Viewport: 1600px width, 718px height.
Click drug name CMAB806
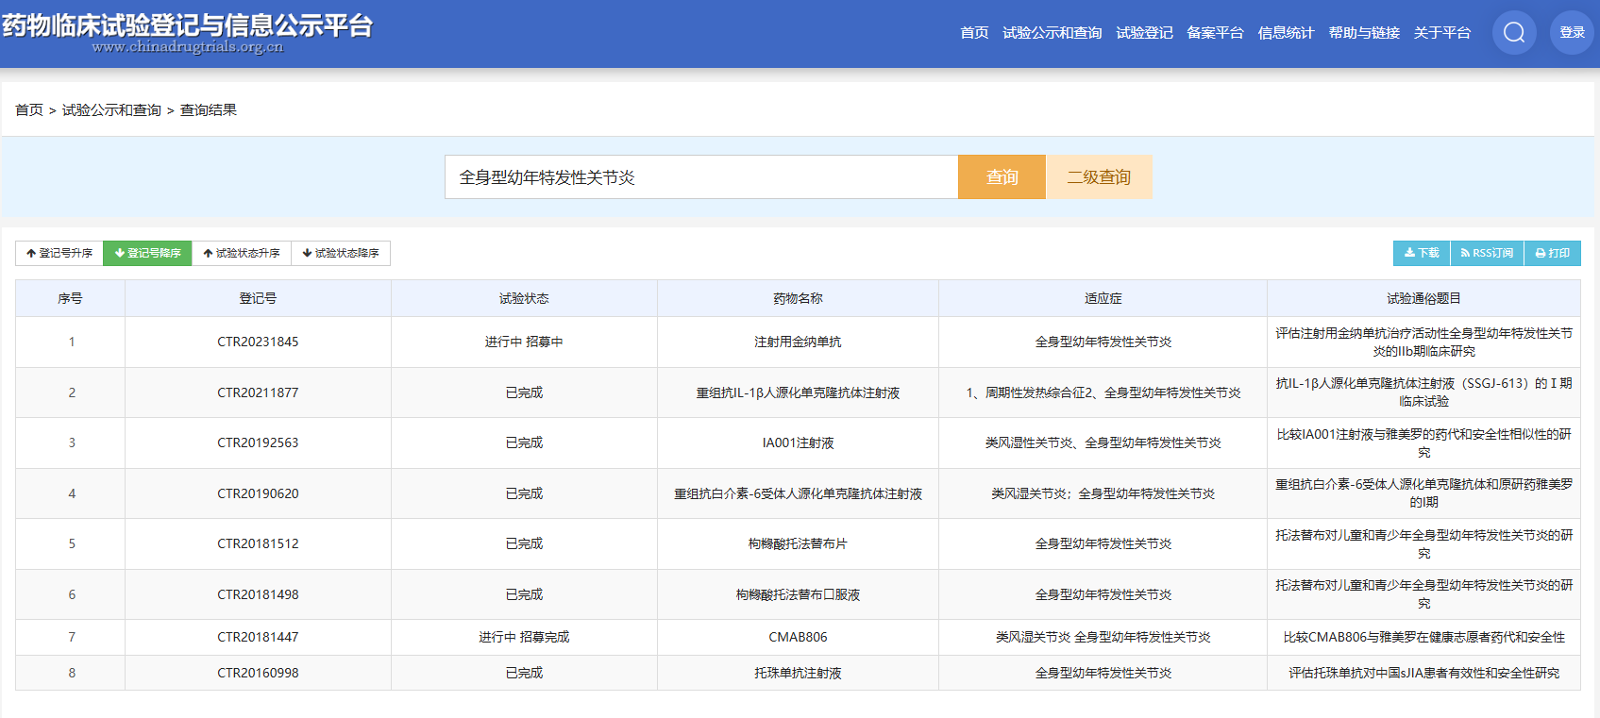(x=798, y=637)
